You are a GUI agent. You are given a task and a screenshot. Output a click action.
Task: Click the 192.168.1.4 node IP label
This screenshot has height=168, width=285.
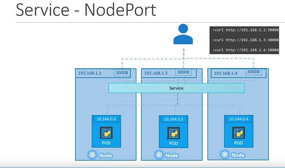click(x=226, y=73)
